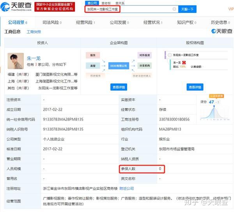Select the 纳税人识别号 value
The image size is (234, 212).
(63, 129)
